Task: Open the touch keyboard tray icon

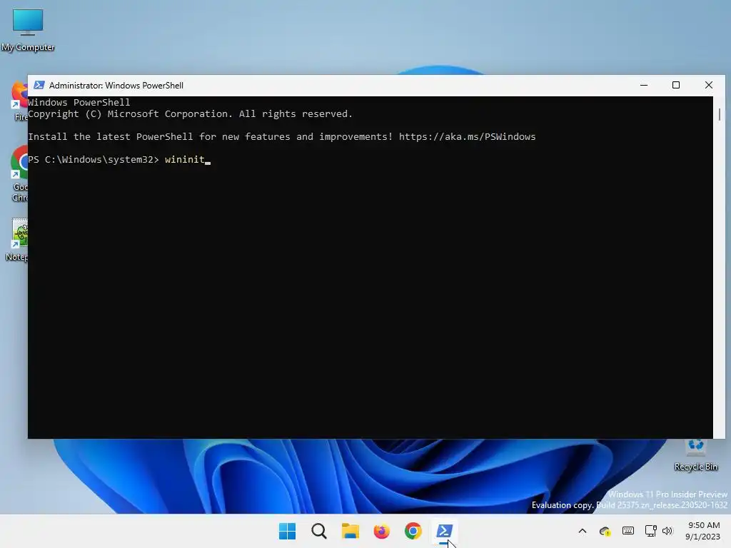Action: pyautogui.click(x=628, y=530)
